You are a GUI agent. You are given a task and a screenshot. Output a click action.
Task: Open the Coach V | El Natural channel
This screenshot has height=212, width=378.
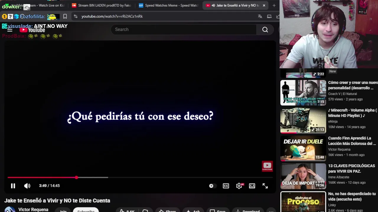[343, 94]
